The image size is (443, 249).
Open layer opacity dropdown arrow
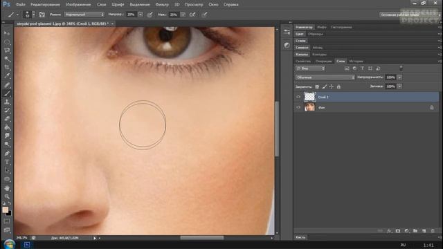399,77
